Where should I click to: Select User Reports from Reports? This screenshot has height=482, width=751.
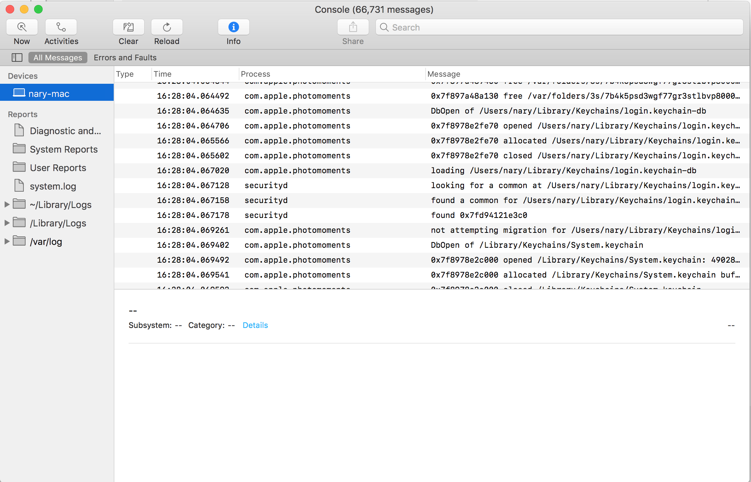pyautogui.click(x=58, y=168)
